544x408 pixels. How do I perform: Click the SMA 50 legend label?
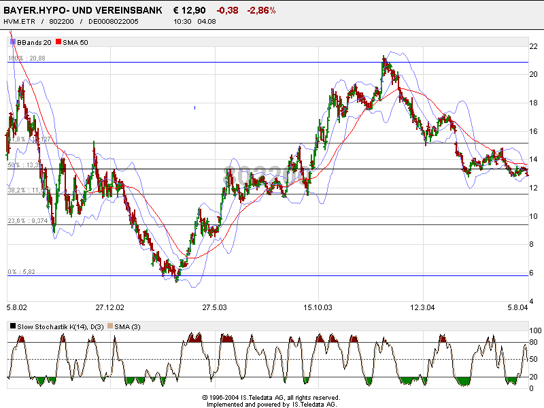point(75,42)
